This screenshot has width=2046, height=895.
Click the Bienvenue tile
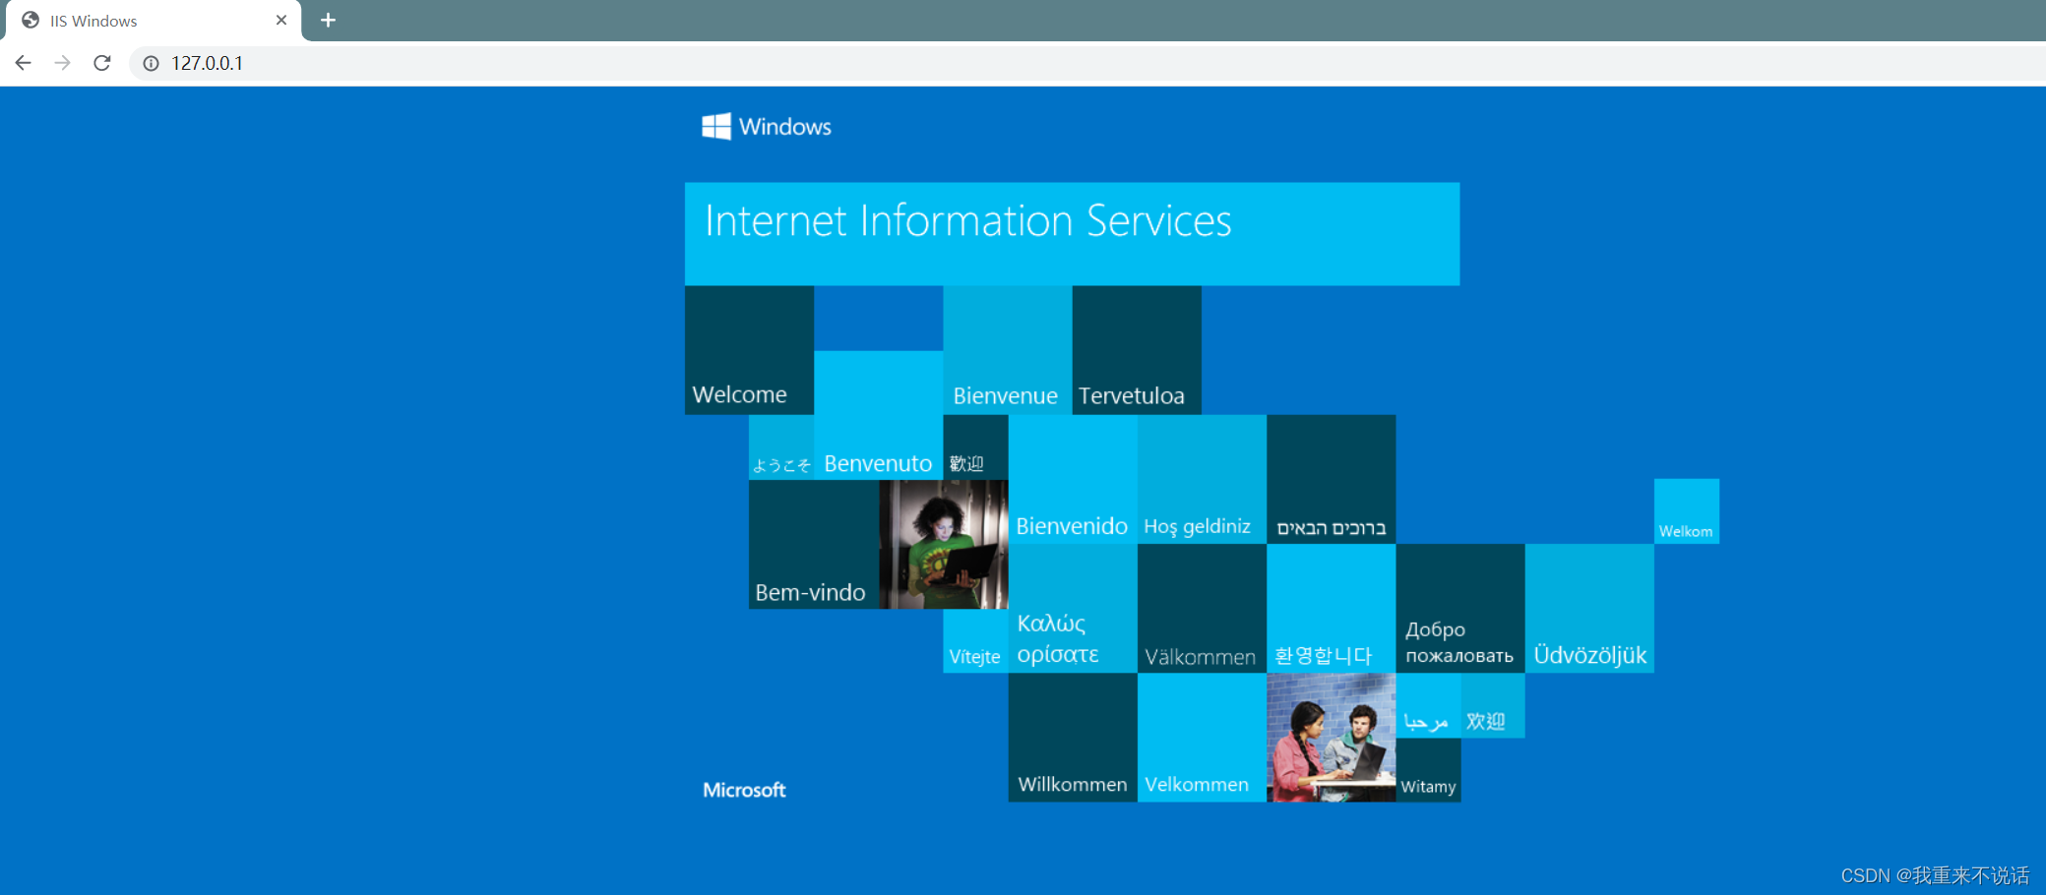point(1008,350)
